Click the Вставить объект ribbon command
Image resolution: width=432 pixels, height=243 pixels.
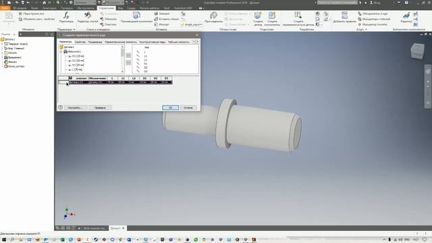click(167, 19)
